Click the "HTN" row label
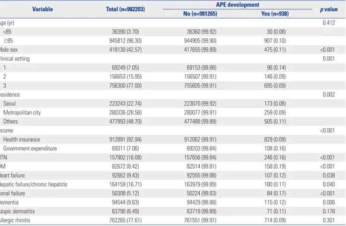This screenshot has height=226, width=346. 4,157
